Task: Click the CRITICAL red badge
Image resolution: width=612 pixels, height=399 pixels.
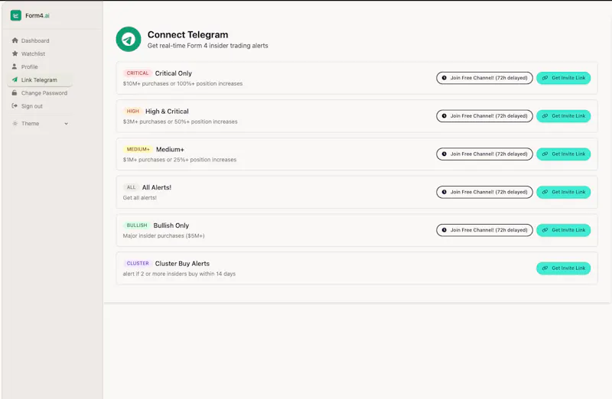Action: 138,73
